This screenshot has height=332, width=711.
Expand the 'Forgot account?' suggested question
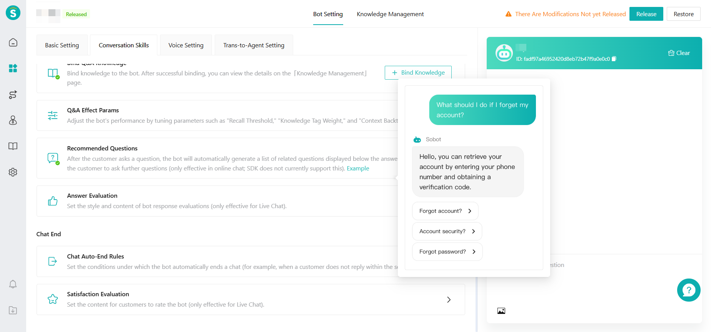coord(445,211)
